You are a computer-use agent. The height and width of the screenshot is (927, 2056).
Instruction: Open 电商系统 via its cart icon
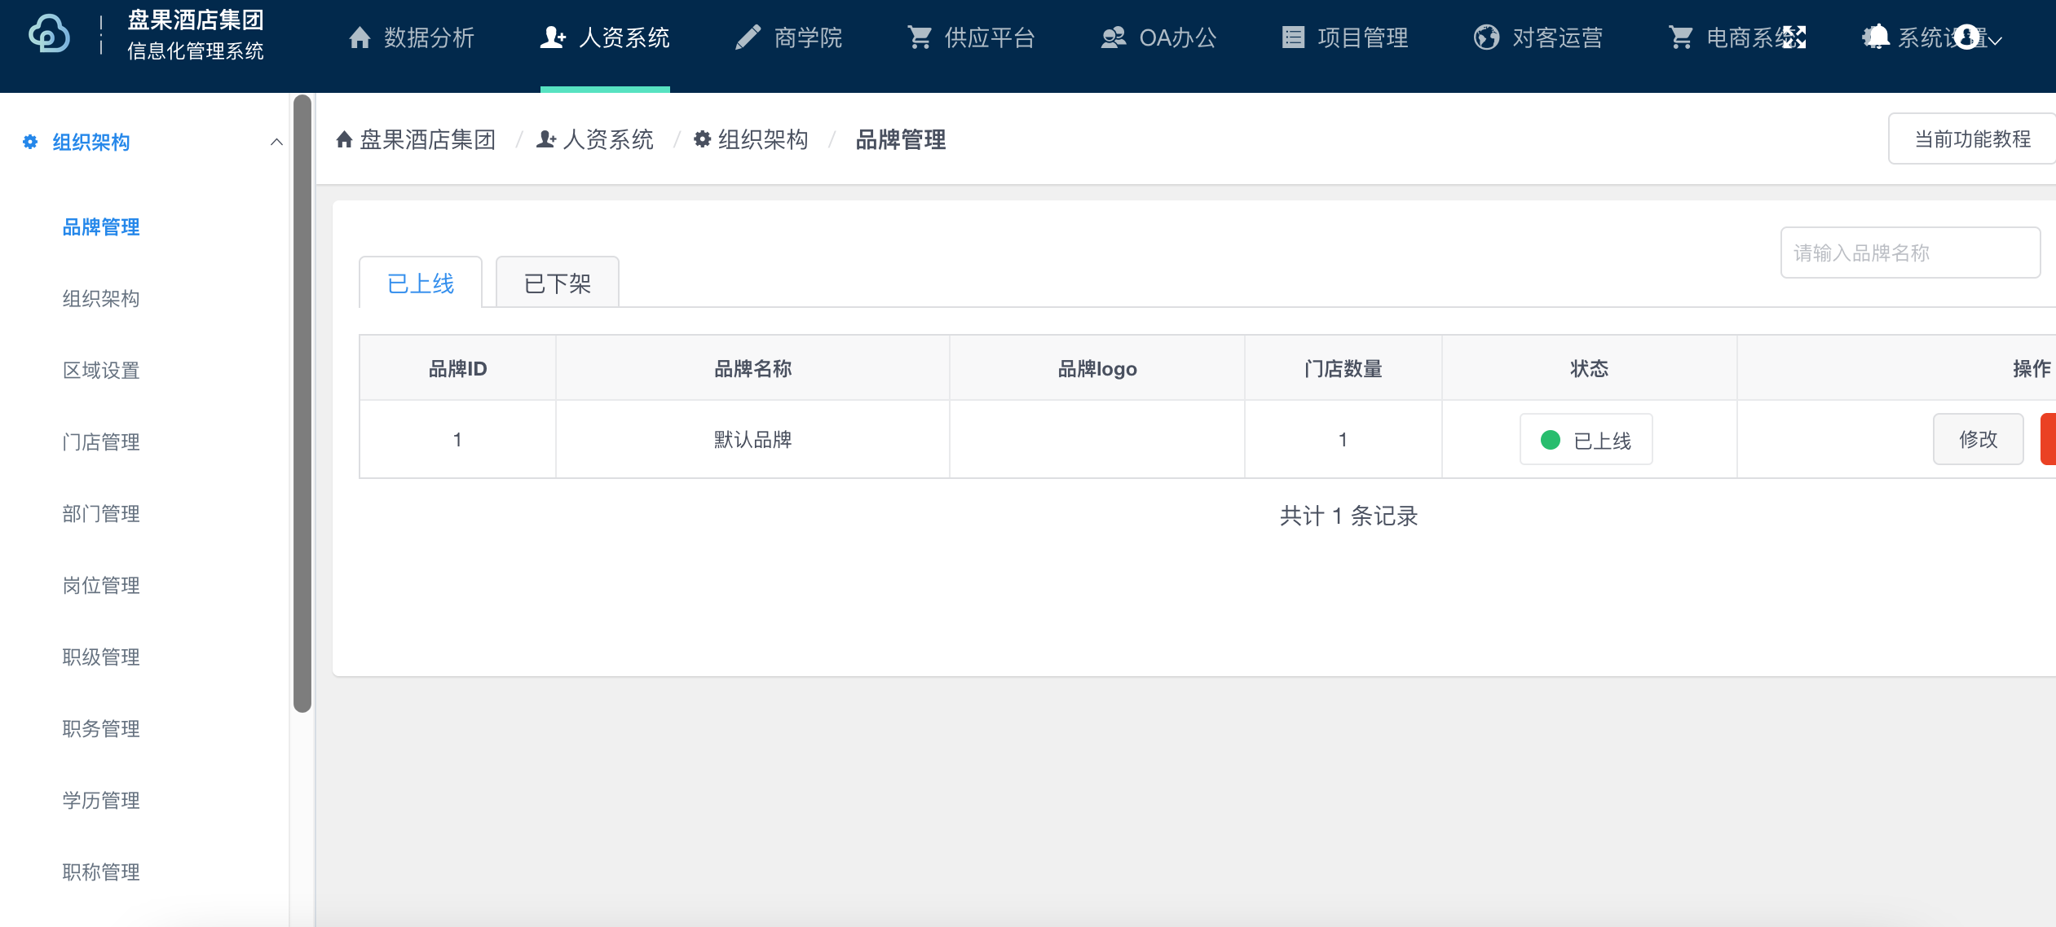coord(1680,37)
